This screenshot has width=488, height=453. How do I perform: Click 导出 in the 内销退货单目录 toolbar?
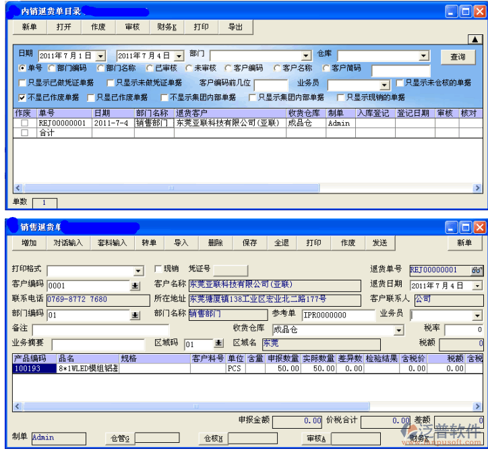tap(235, 27)
